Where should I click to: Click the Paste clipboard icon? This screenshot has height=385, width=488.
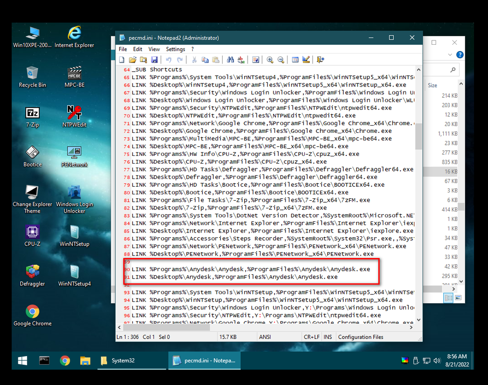click(215, 60)
